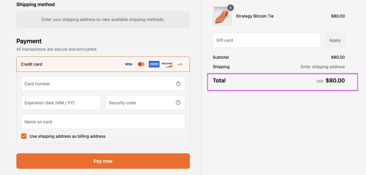This screenshot has width=366, height=175.
Task: Show the +4 additional card types
Action: pos(180,64)
